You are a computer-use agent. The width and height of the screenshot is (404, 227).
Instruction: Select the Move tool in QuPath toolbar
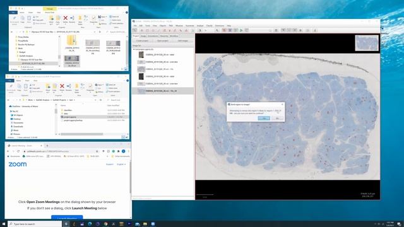142,30
